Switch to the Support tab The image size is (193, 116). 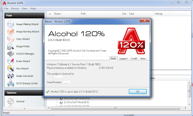[x=123, y=58]
